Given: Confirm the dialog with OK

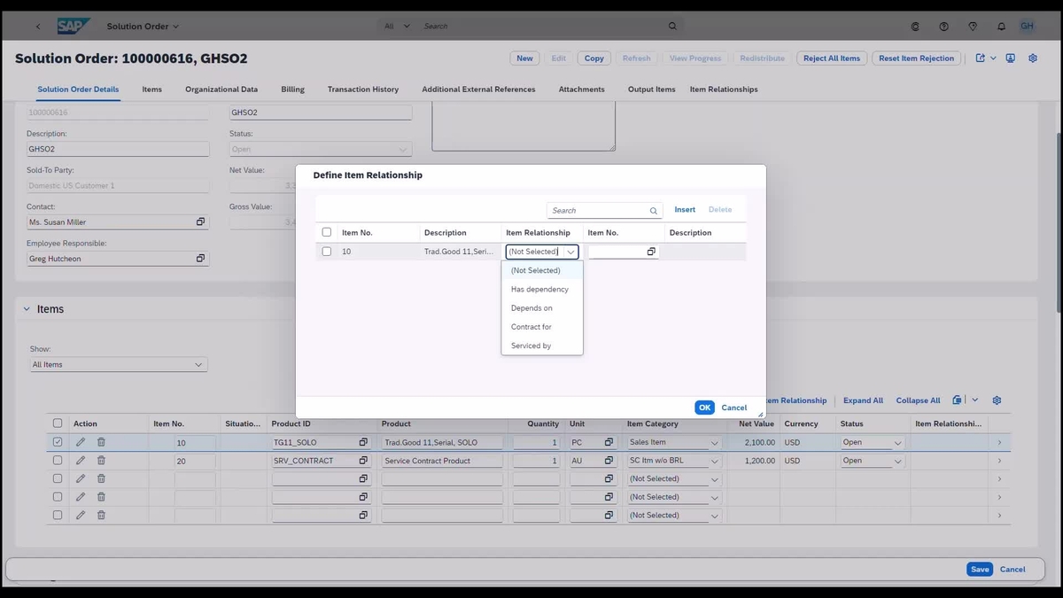Looking at the screenshot, I should (704, 407).
